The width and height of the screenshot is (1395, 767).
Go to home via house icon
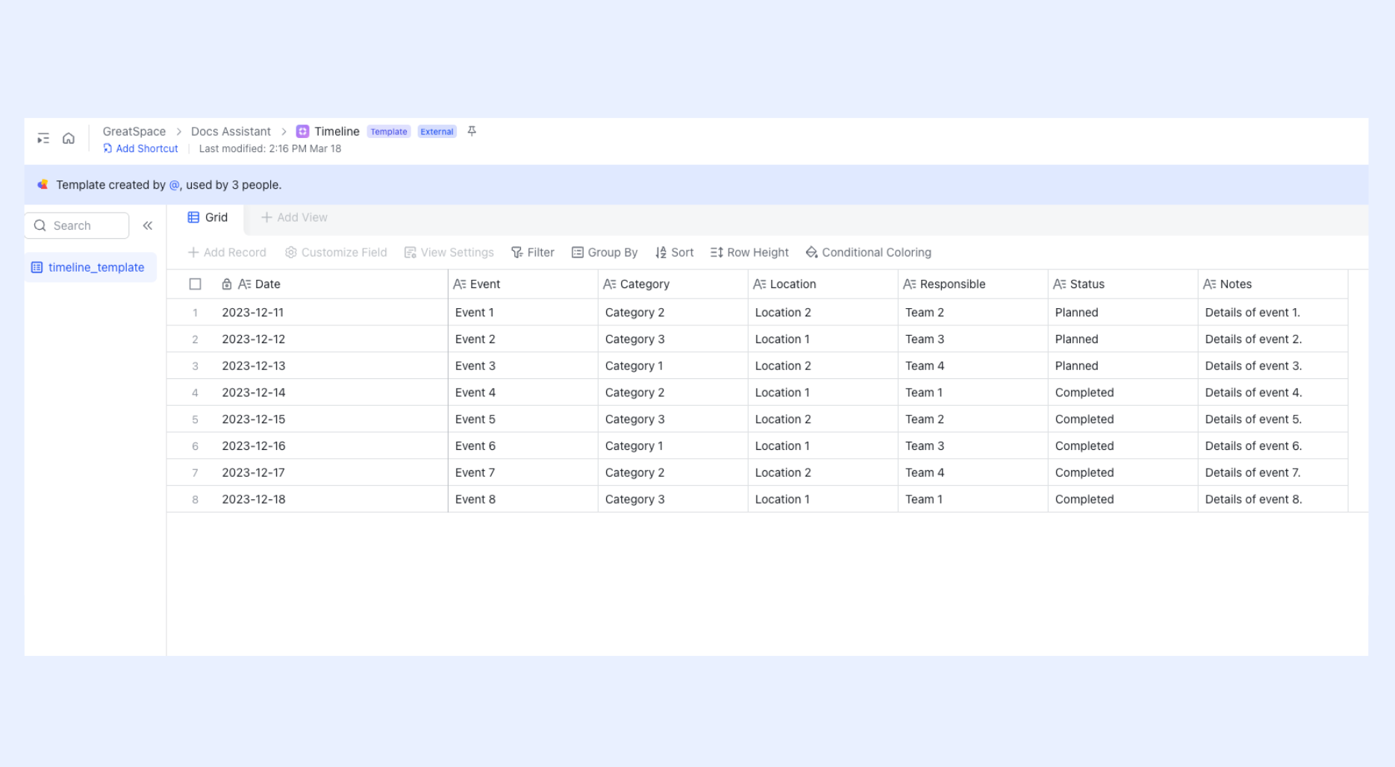(x=69, y=139)
